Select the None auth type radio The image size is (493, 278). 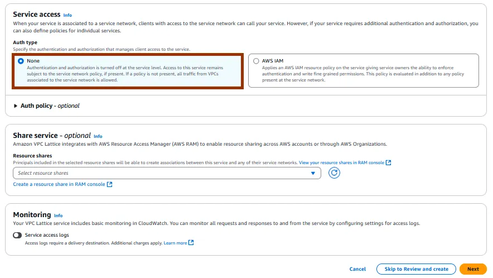pos(21,61)
